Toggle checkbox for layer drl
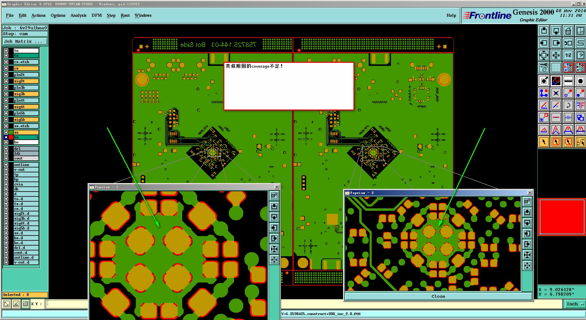Screen dimensions: 586x320 coord(6,149)
